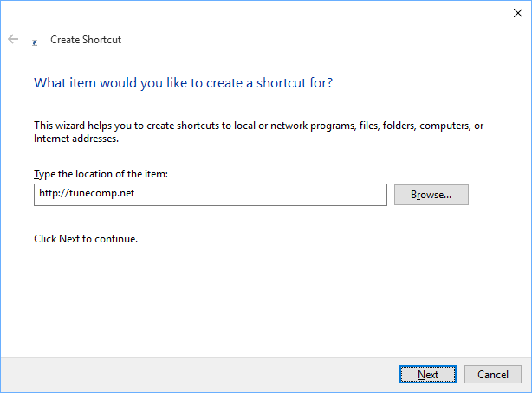Click on the http://tunecomp.net text in the field
The image size is (532, 393).
(87, 195)
